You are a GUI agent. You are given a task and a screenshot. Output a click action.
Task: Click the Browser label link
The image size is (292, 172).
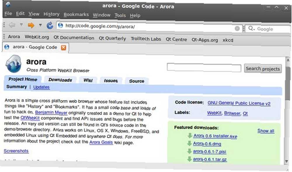coord(232,113)
